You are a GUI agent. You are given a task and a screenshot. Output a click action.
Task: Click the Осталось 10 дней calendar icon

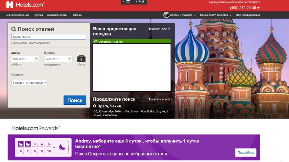click(96, 42)
